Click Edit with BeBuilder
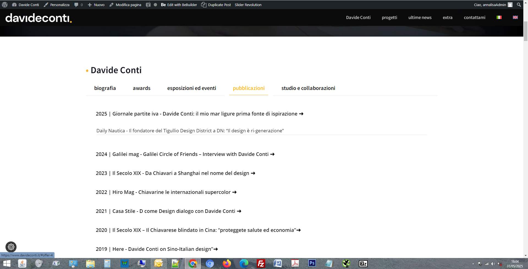This screenshot has width=528, height=269. tap(179, 5)
